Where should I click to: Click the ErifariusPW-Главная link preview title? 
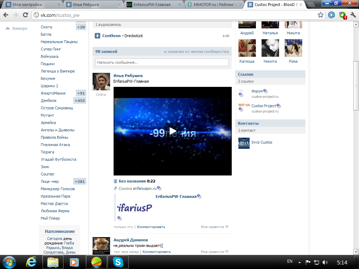click(x=176, y=196)
